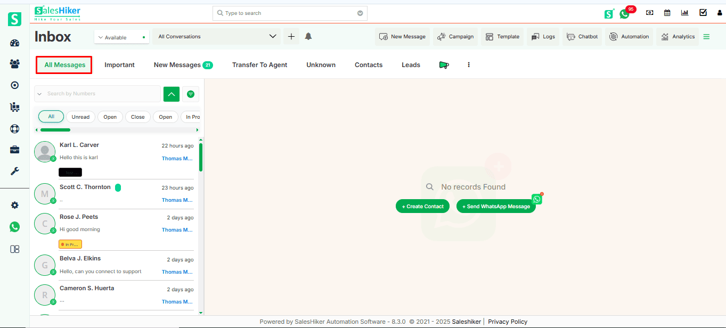Image resolution: width=726 pixels, height=328 pixels.
Task: Click the WhatsApp notification icon with badge
Action: coord(625,13)
